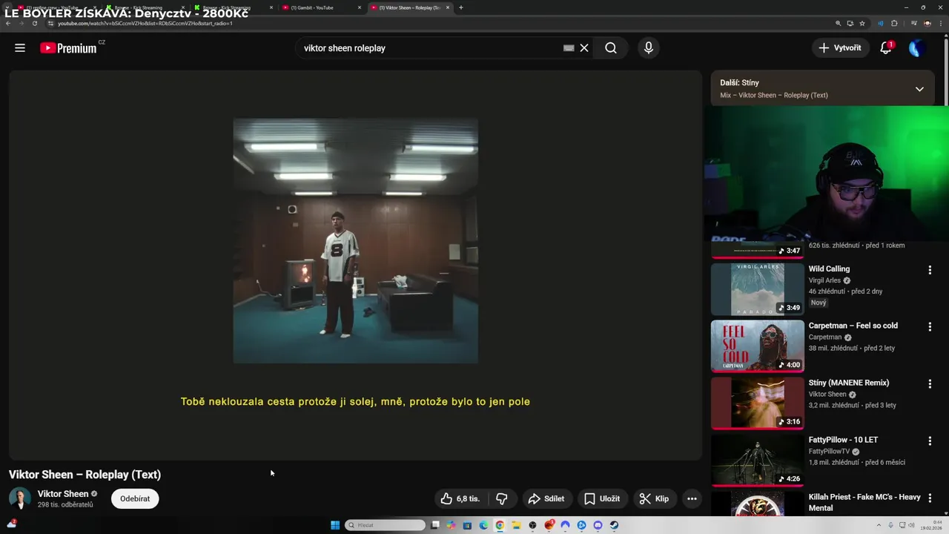Run search with magnifying glass button
Viewport: 949px width, 534px height.
pyautogui.click(x=610, y=48)
